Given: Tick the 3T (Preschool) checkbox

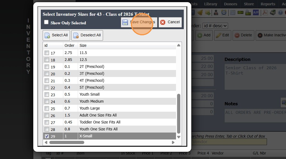Looking at the screenshot, I should coord(47,73).
